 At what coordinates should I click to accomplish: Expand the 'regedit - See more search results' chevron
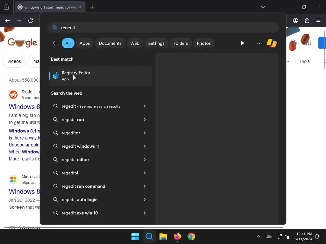[145, 106]
